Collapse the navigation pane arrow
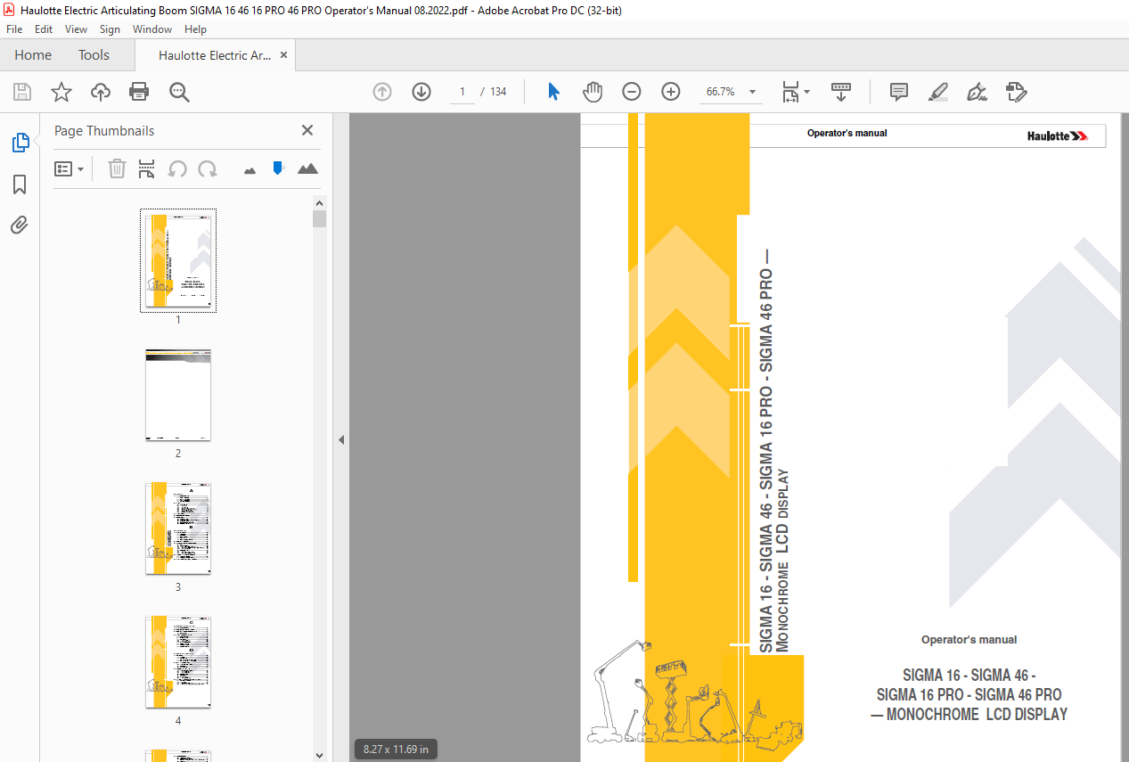Image resolution: width=1129 pixels, height=762 pixels. tap(341, 439)
